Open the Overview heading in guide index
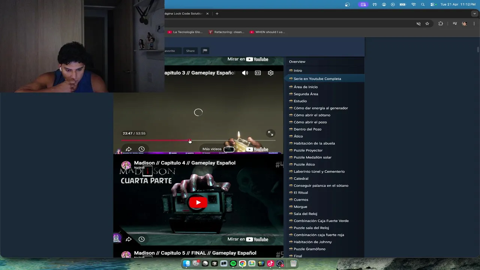The width and height of the screenshot is (480, 270). pyautogui.click(x=297, y=61)
